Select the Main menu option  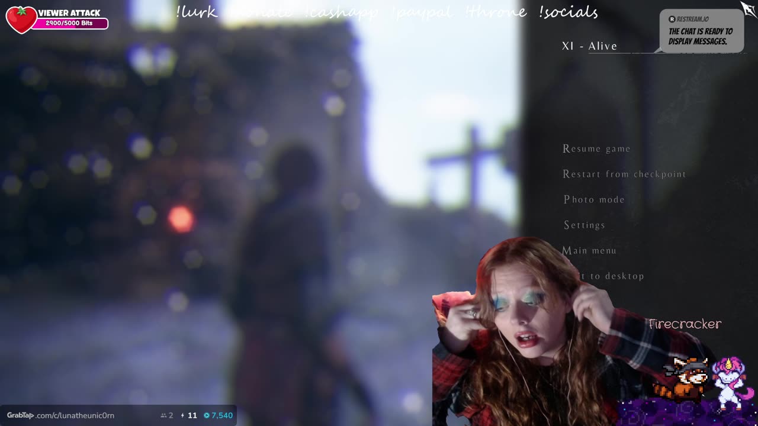point(589,250)
